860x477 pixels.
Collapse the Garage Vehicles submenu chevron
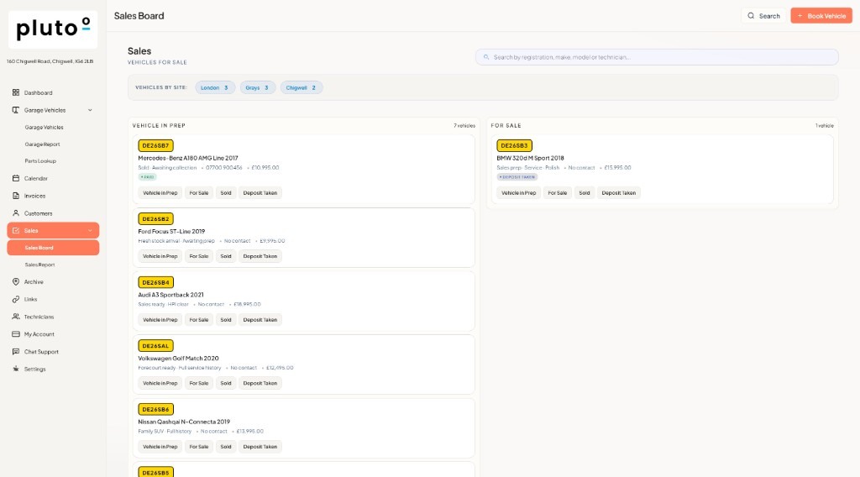coord(90,110)
